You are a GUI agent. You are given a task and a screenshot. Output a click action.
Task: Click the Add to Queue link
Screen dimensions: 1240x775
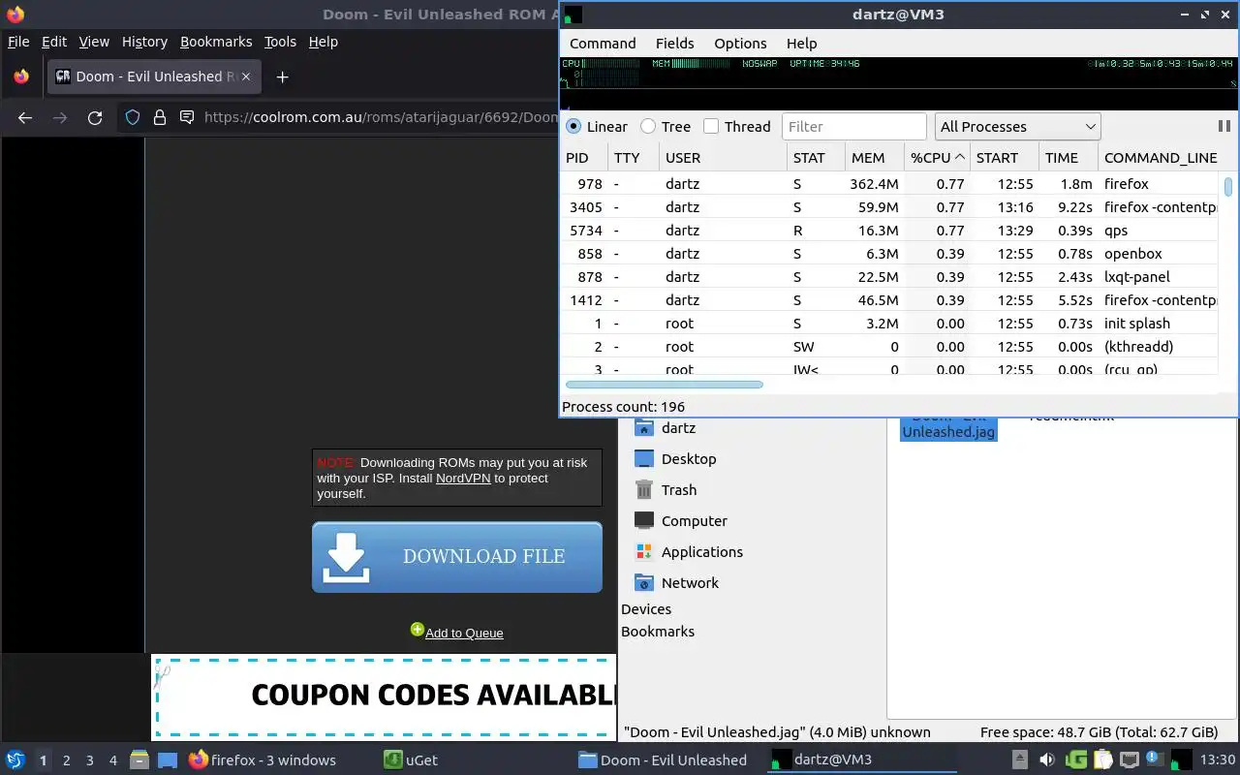point(464,633)
